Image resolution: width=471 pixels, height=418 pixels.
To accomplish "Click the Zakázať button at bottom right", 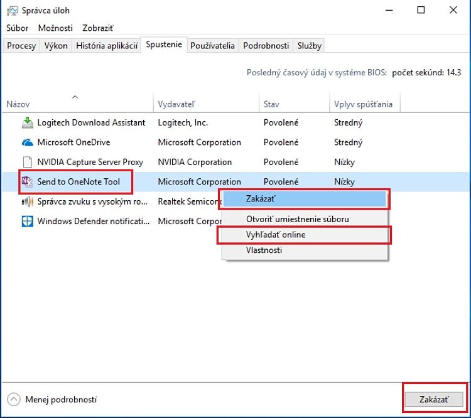I will point(434,399).
